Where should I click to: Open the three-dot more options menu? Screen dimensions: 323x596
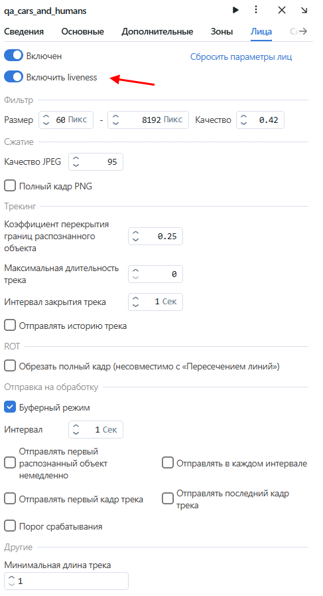pos(256,10)
